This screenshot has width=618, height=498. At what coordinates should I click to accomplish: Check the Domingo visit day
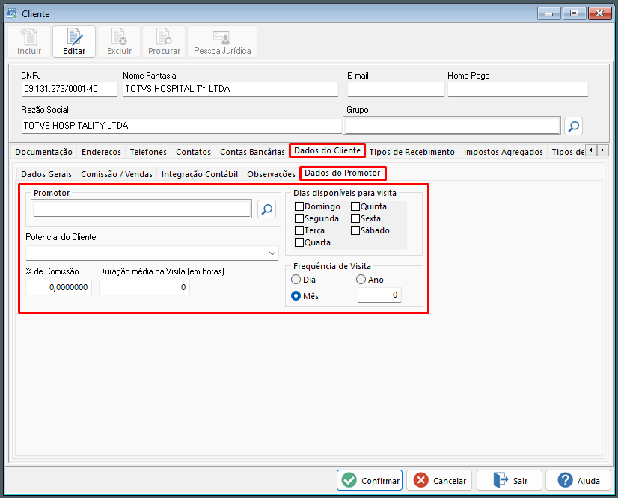tap(299, 206)
